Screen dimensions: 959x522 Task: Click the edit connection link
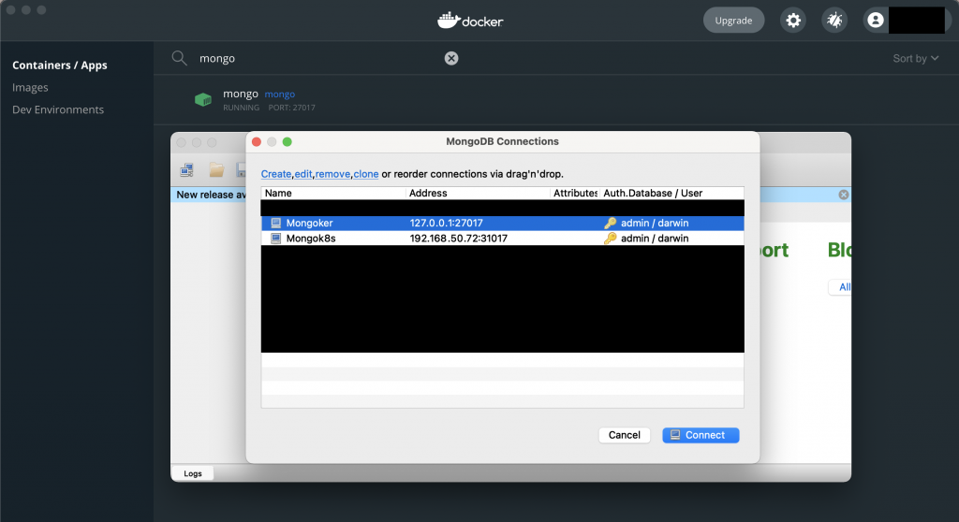point(303,174)
